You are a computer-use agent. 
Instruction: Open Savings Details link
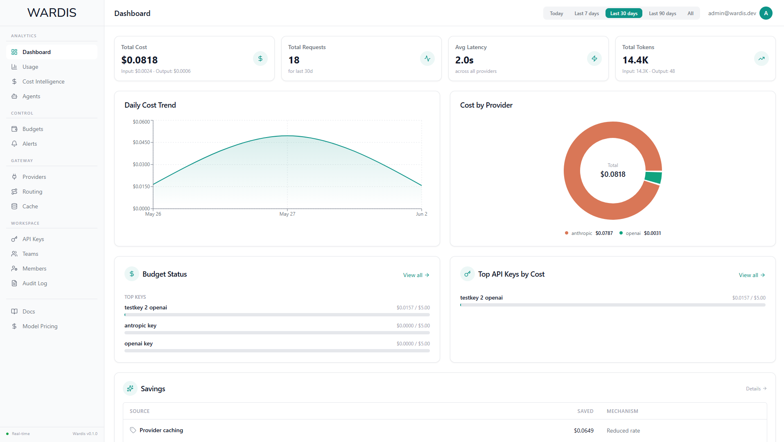pyautogui.click(x=756, y=389)
